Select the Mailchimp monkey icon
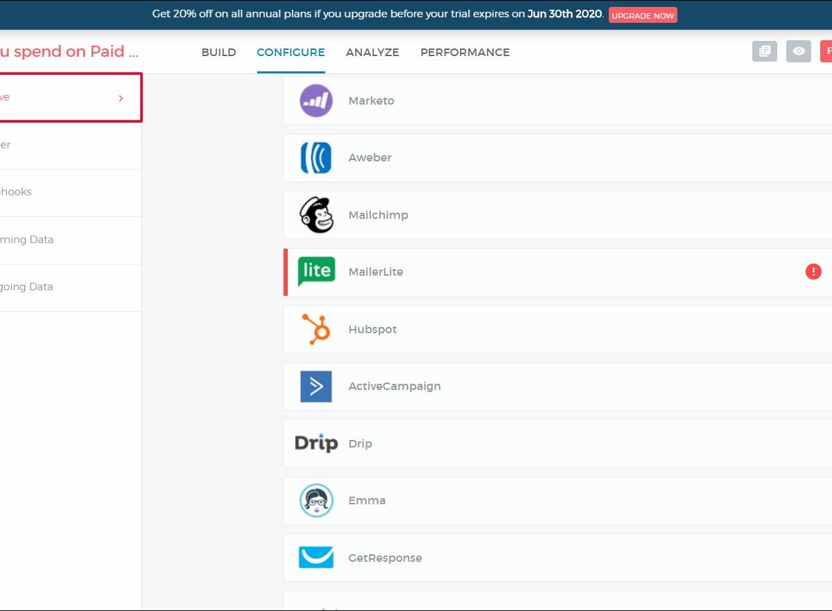This screenshot has width=832, height=611. pyautogui.click(x=316, y=215)
